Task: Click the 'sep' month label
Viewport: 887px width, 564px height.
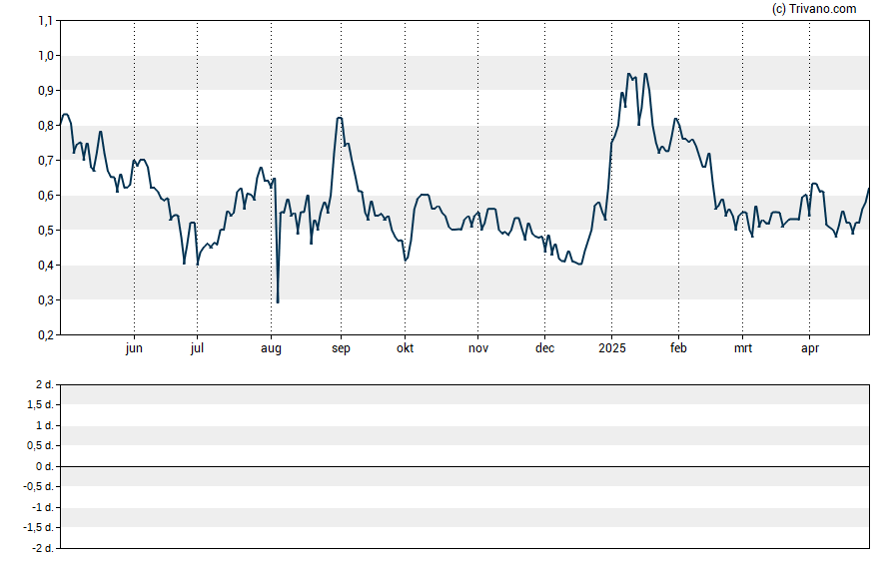Action: pyautogui.click(x=341, y=348)
